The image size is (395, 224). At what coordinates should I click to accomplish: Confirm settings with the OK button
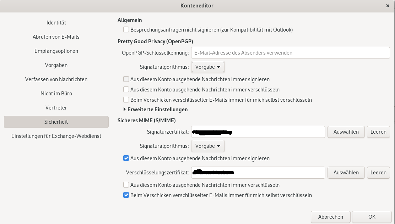372,217
